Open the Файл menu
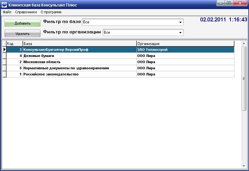 (x=7, y=12)
